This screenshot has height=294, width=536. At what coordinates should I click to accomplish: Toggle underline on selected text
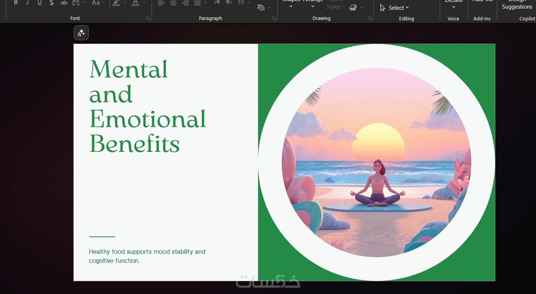pos(39,3)
